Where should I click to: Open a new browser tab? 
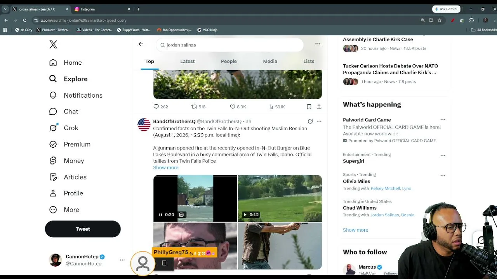(x=138, y=9)
